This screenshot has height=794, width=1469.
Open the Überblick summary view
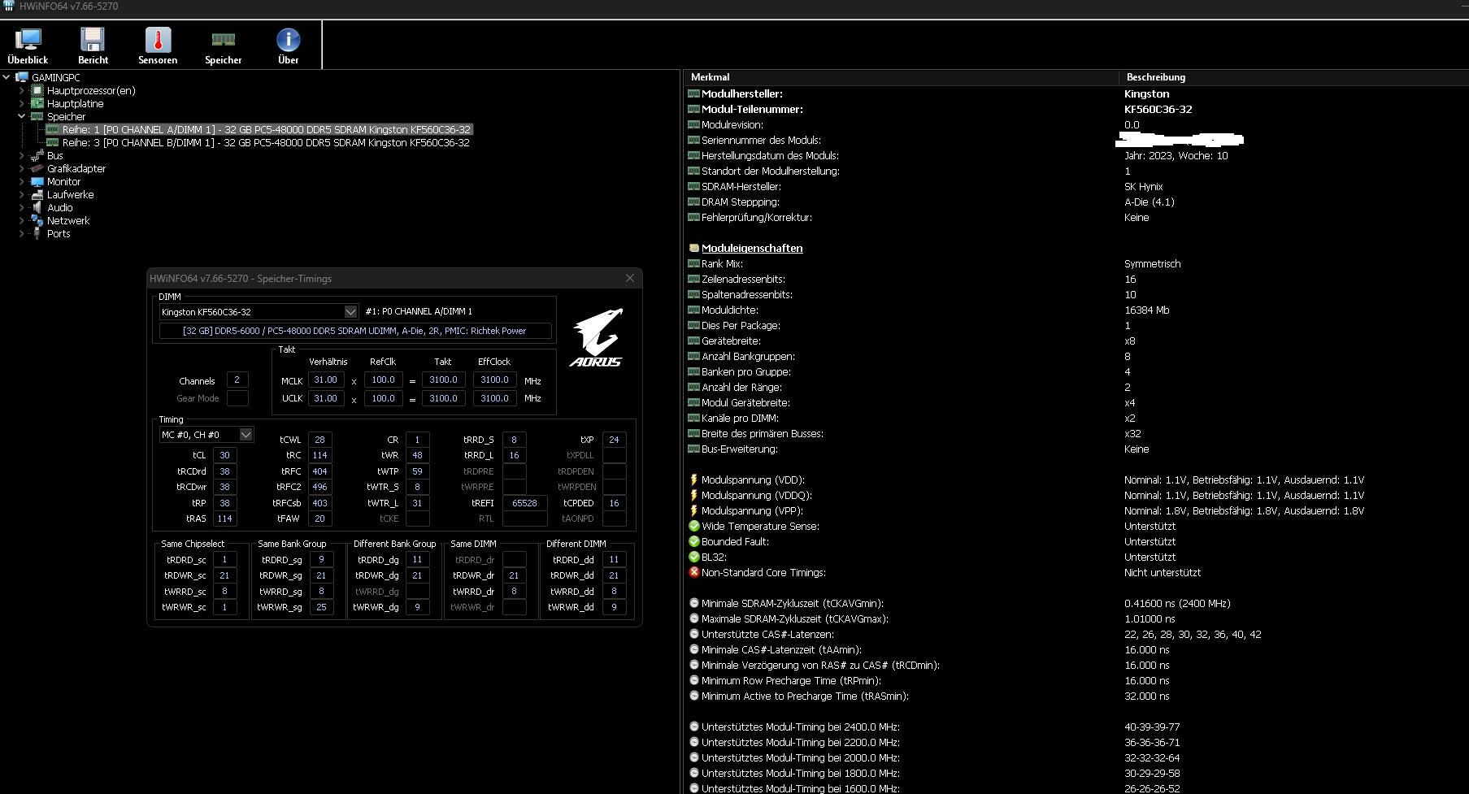[28, 46]
